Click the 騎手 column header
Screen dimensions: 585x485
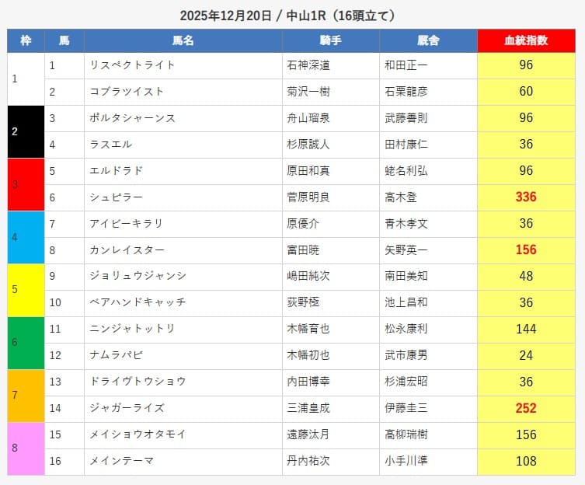[331, 41]
